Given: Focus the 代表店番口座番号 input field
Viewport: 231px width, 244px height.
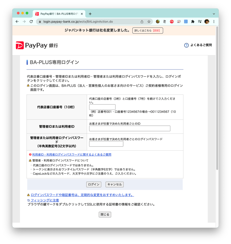Looking at the screenshot, I should [102, 107].
